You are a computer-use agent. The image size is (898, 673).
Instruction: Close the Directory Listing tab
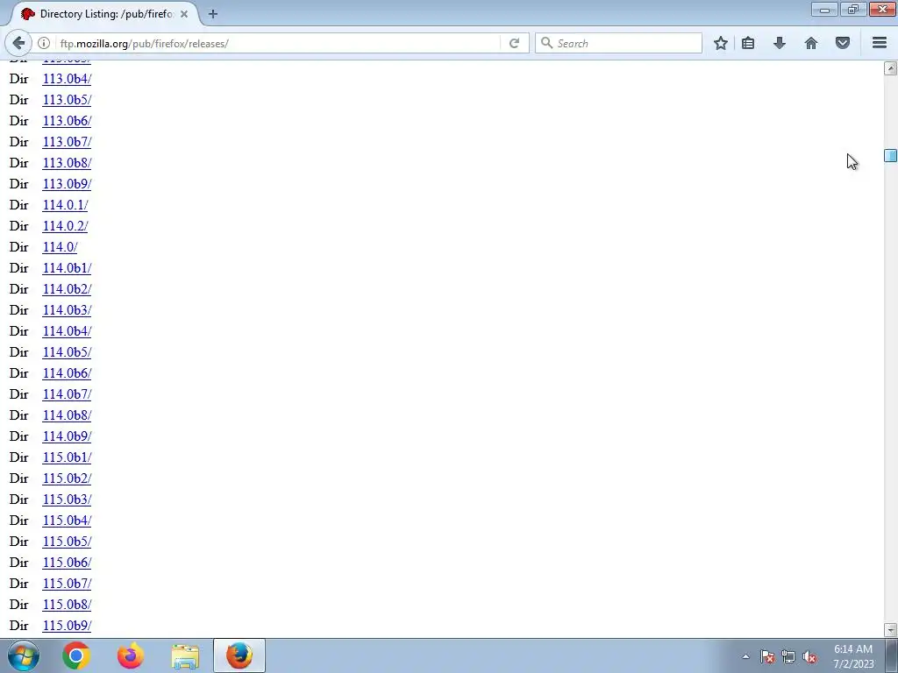[x=184, y=14]
